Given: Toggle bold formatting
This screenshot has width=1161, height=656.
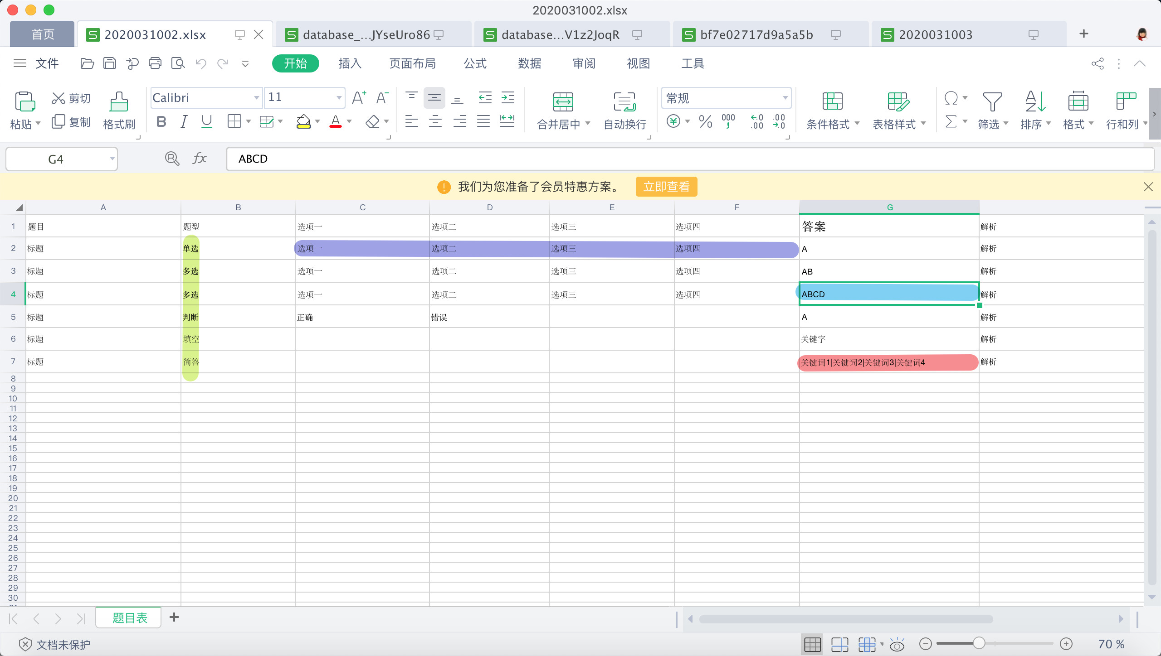Looking at the screenshot, I should tap(161, 121).
